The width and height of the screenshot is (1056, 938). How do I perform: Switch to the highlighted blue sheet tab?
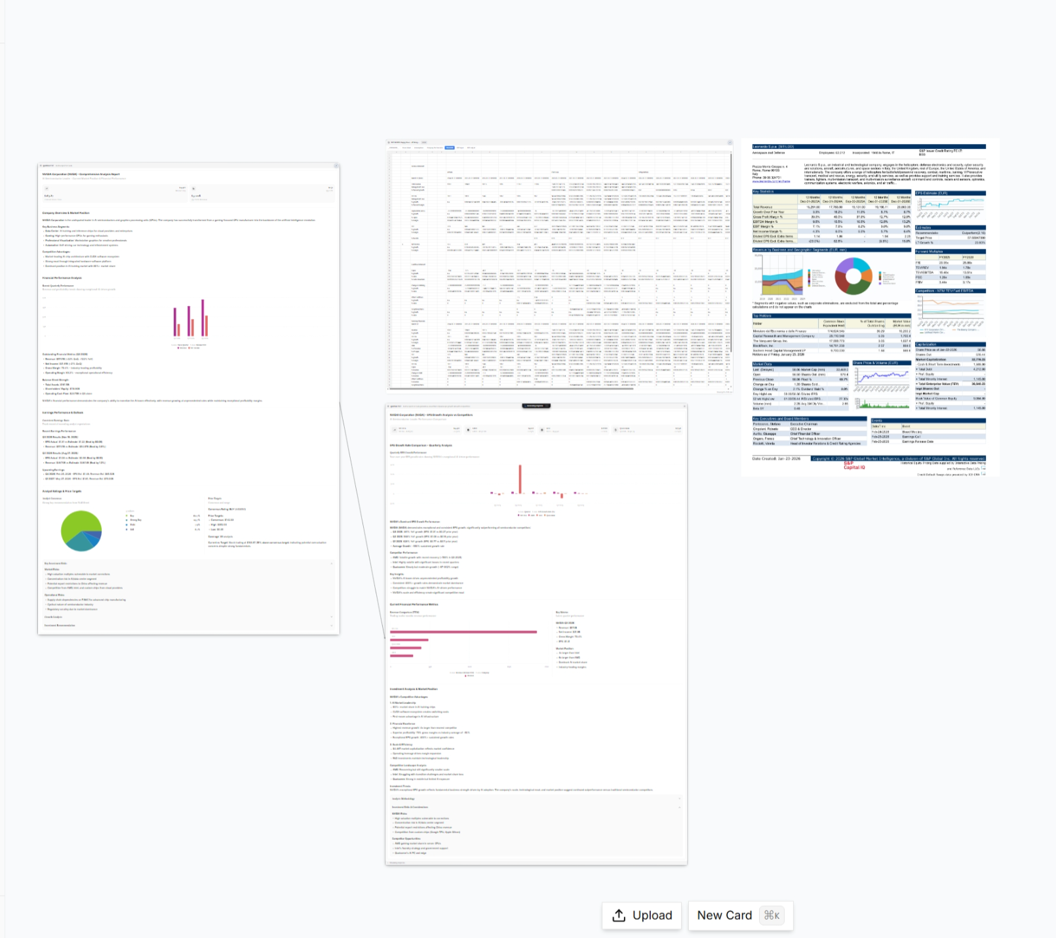tap(449, 148)
